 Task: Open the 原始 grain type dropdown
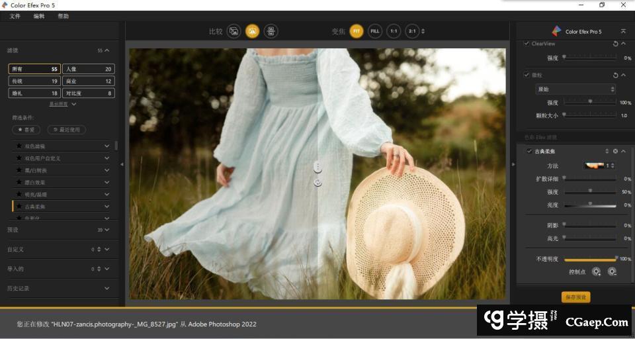pos(575,89)
